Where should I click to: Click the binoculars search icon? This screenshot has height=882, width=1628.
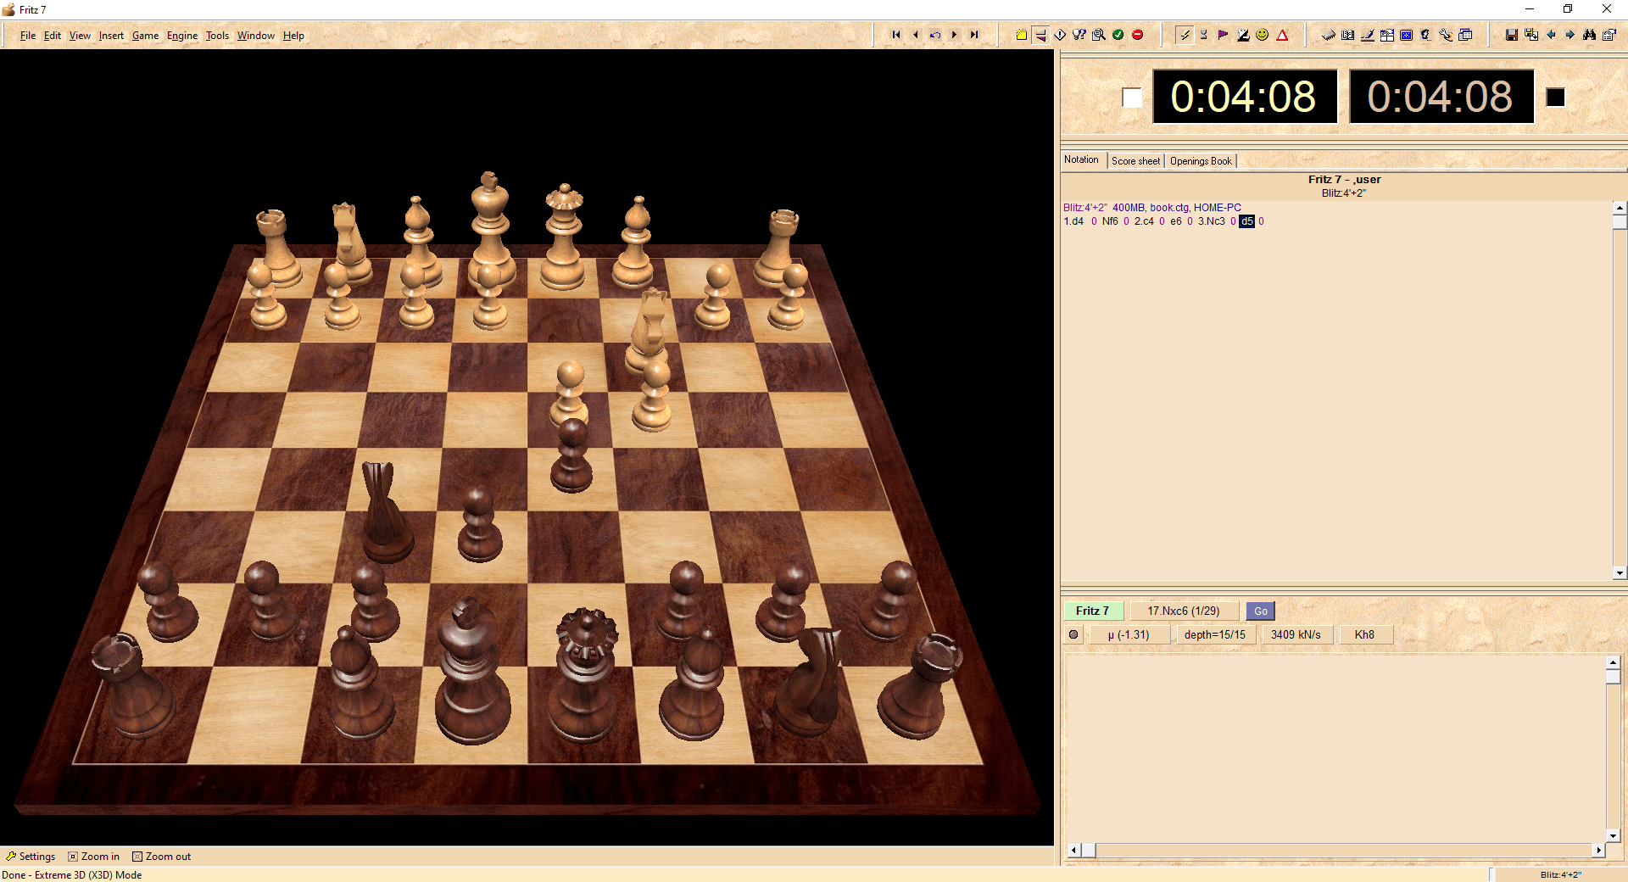tap(1589, 35)
